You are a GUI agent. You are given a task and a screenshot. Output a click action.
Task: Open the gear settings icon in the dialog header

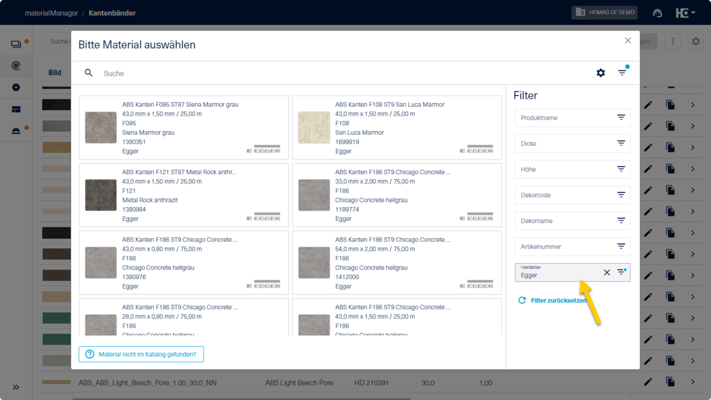point(601,73)
